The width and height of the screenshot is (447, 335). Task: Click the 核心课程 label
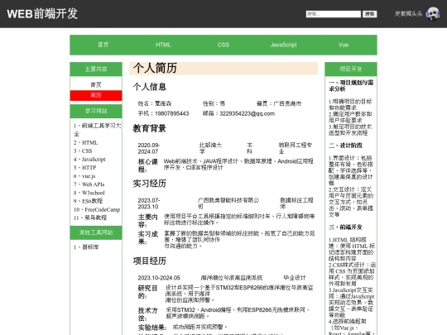[147, 165]
